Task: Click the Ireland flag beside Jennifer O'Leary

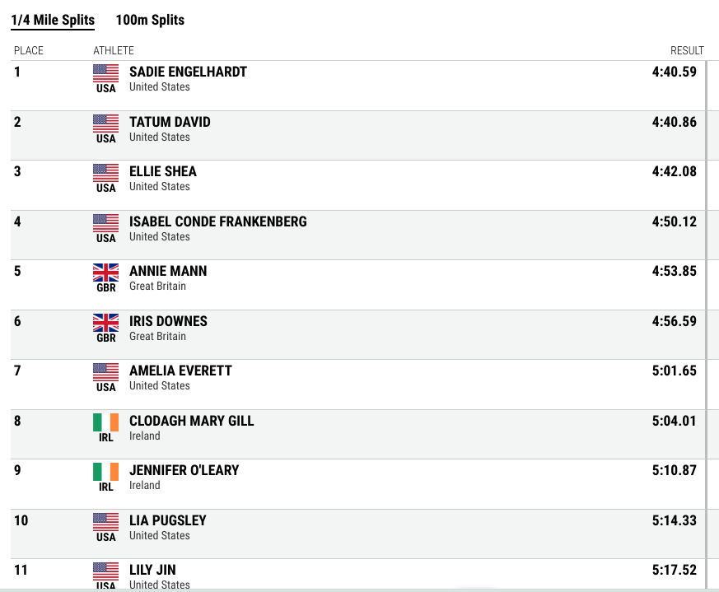Action: click(106, 472)
